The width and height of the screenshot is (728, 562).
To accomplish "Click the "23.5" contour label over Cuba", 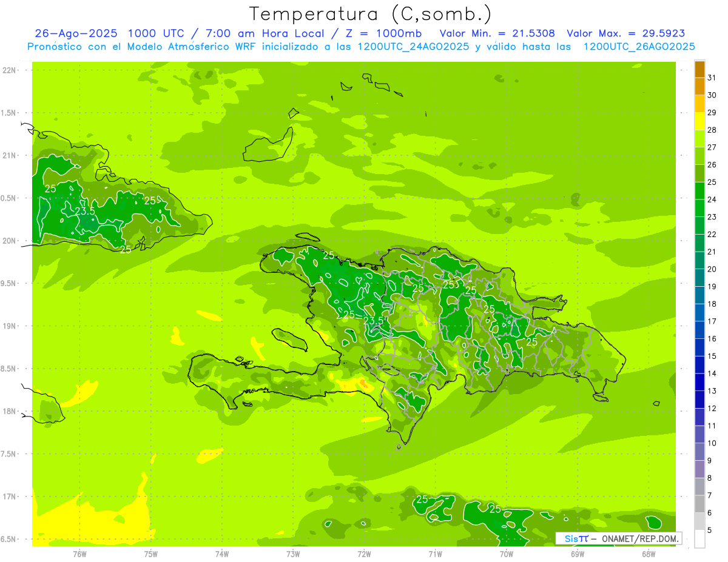I will tap(86, 211).
